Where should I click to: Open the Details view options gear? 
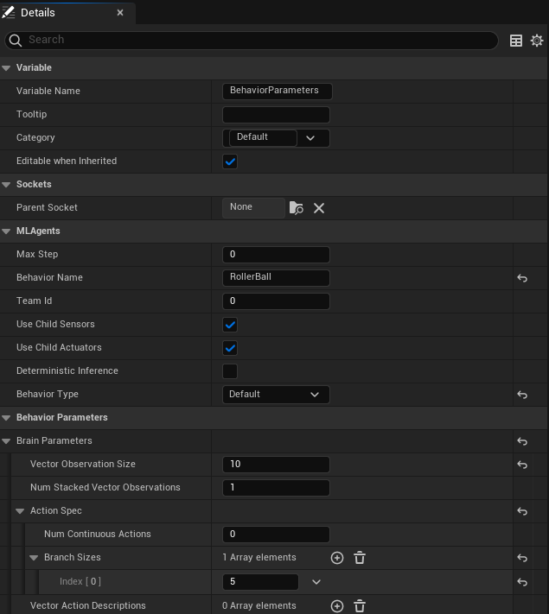point(537,41)
